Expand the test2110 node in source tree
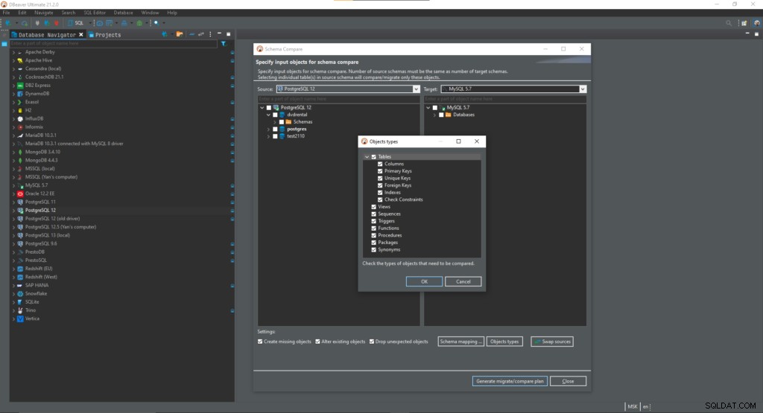The width and height of the screenshot is (763, 413). tap(268, 136)
